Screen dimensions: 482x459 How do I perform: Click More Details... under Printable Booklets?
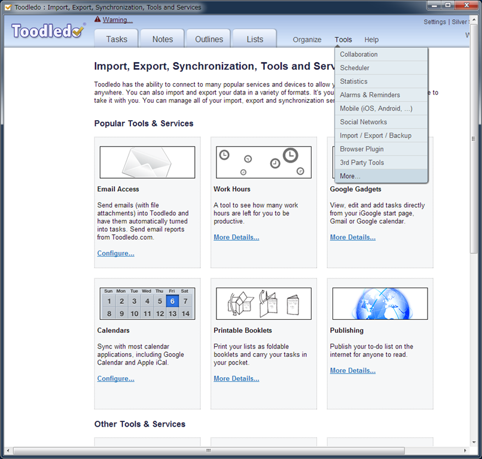coord(236,378)
